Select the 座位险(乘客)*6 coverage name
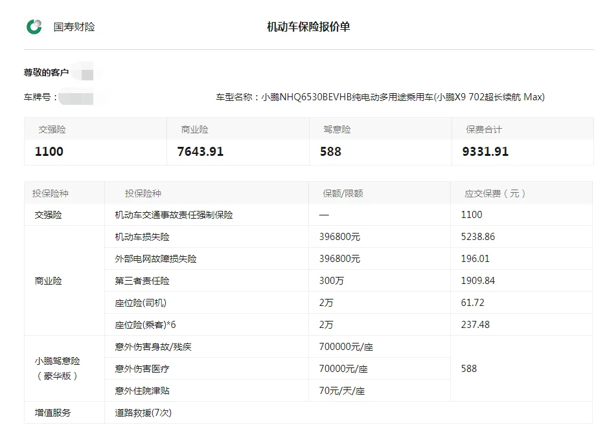Image resolution: width=607 pixels, height=436 pixels. [x=145, y=325]
